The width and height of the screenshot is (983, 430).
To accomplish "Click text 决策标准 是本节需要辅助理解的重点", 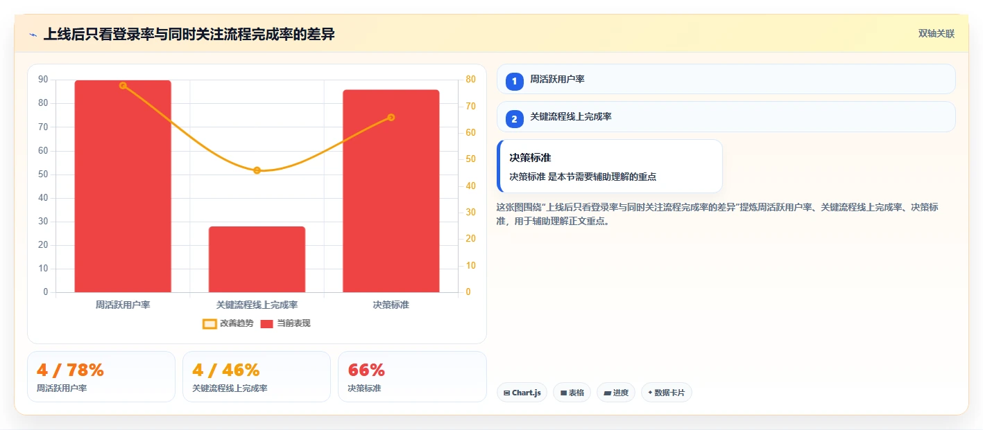I will click(583, 177).
